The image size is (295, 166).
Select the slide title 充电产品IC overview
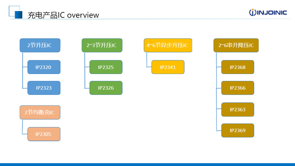tap(63, 15)
